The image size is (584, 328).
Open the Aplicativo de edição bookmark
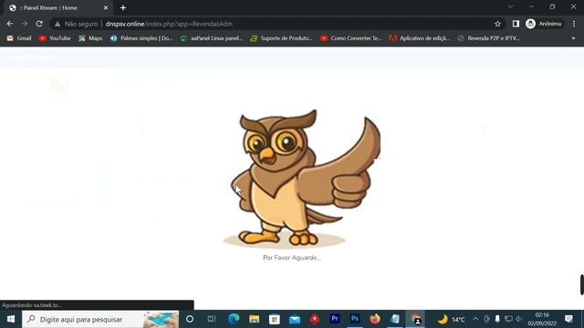click(x=420, y=38)
